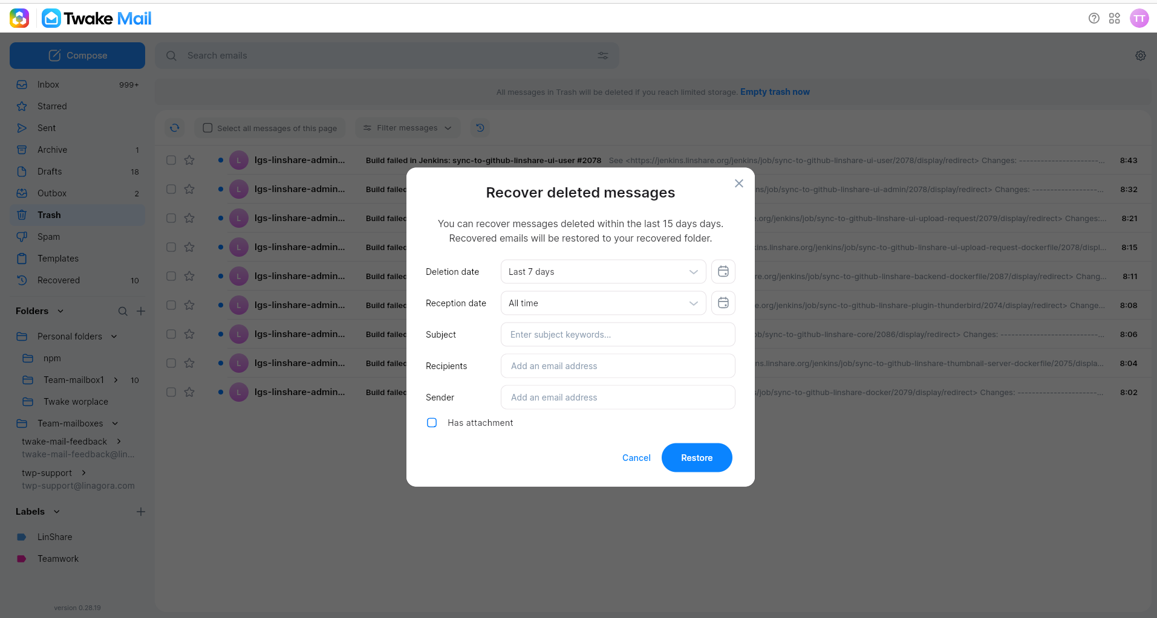Select the checkbox of the 8:32 email
The width and height of the screenshot is (1157, 618).
click(x=171, y=189)
